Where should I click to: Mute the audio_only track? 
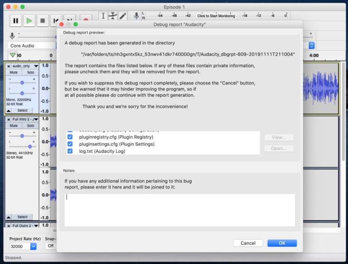coord(14,72)
